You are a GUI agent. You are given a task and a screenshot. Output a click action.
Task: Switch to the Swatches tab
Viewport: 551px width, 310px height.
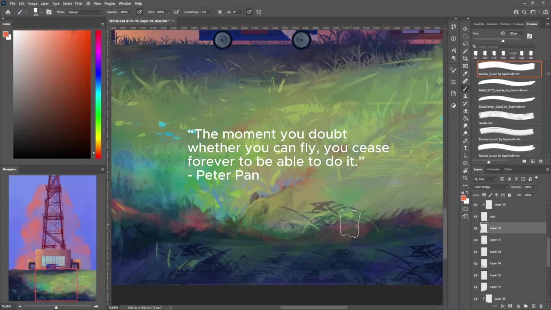tap(479, 24)
